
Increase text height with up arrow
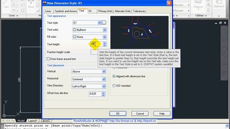[105, 43]
